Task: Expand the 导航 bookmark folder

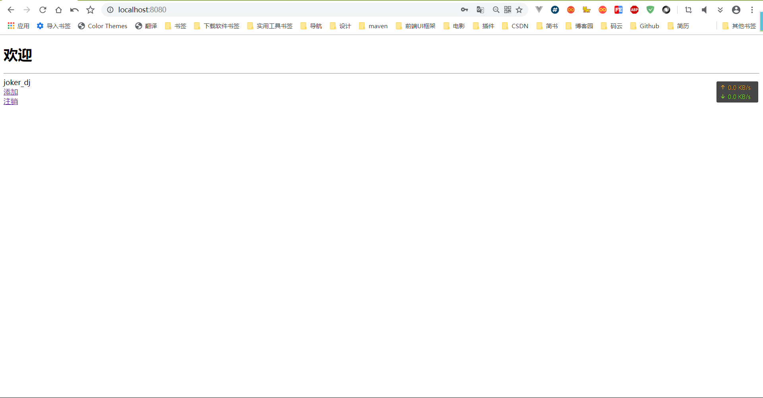Action: pos(311,26)
